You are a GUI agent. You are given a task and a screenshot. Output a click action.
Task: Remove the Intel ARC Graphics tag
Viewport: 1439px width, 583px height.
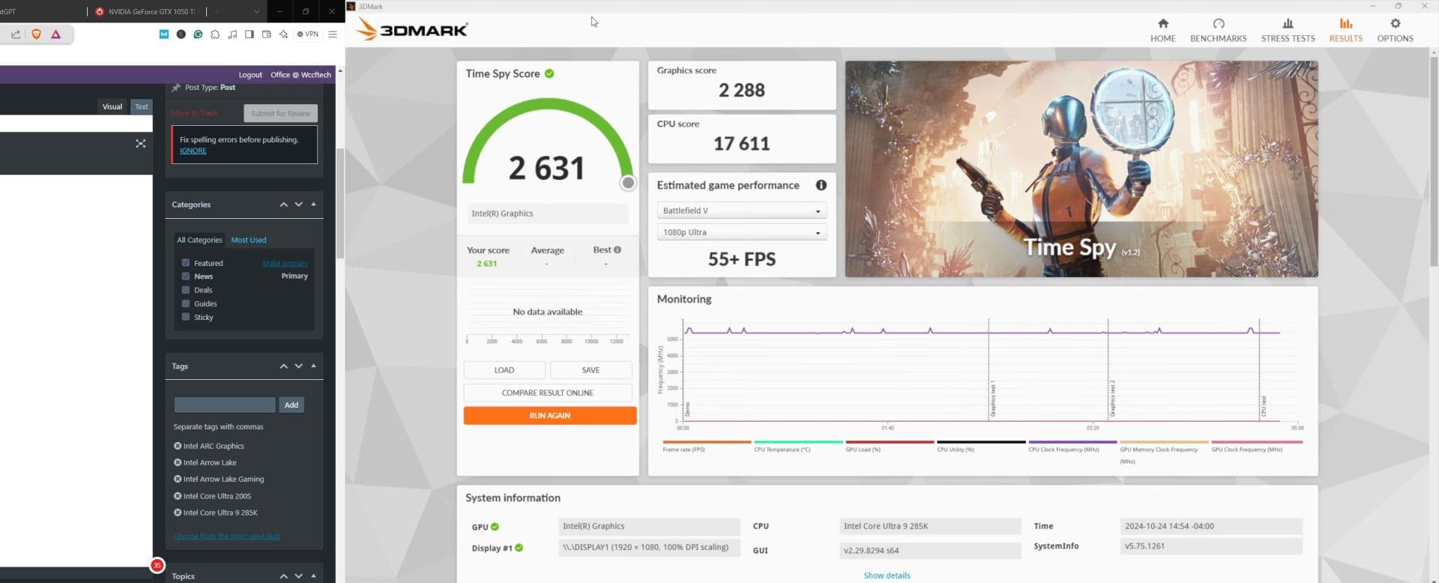click(x=178, y=446)
